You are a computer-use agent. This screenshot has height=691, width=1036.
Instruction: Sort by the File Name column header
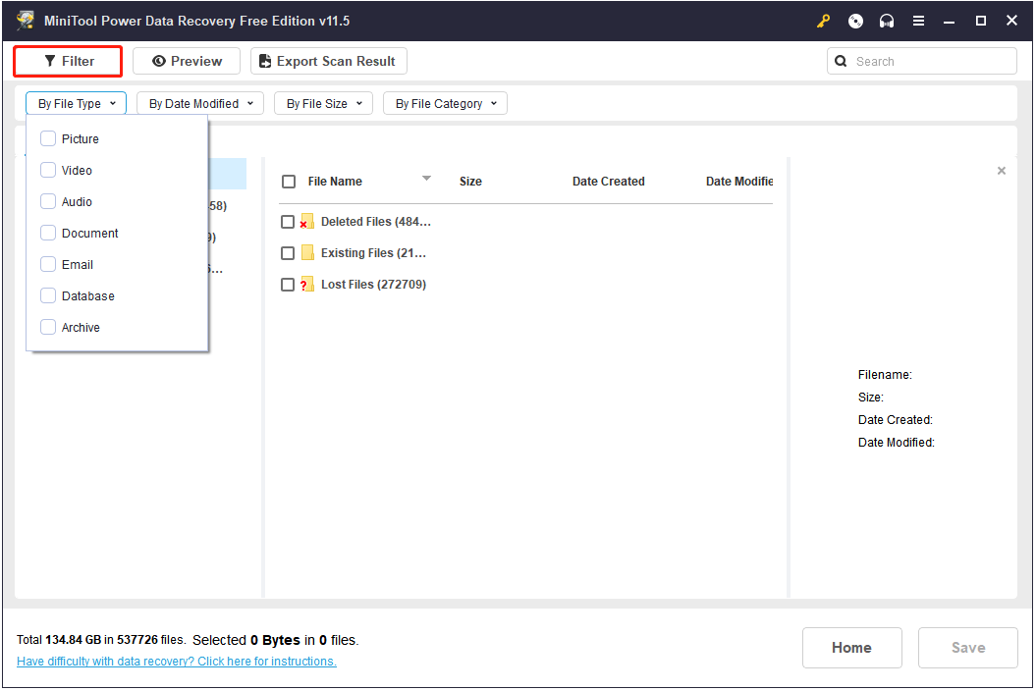pos(335,182)
